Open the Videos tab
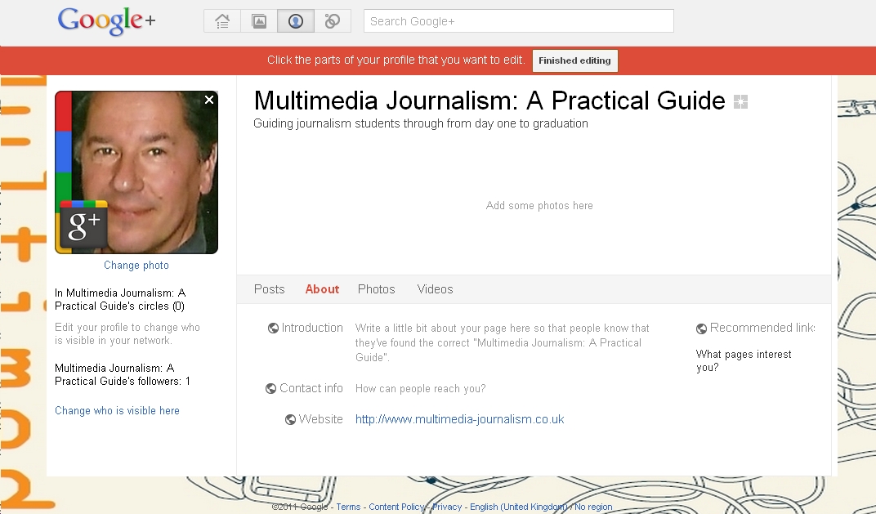This screenshot has width=876, height=514. point(436,289)
